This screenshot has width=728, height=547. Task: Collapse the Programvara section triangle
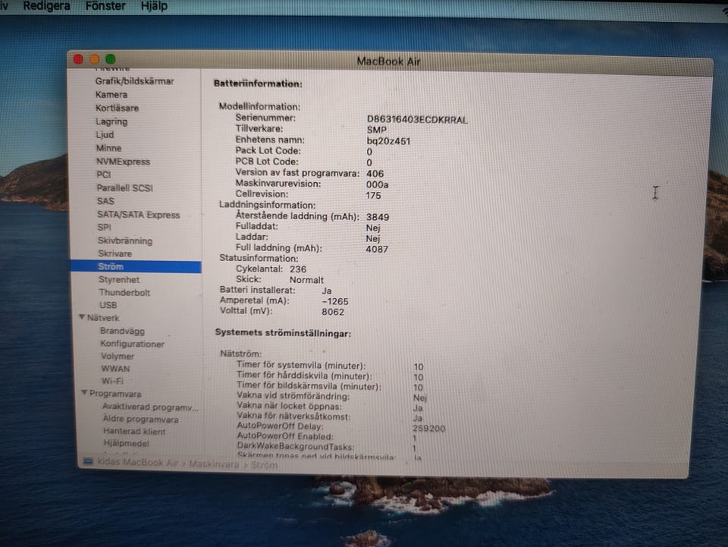tap(84, 393)
